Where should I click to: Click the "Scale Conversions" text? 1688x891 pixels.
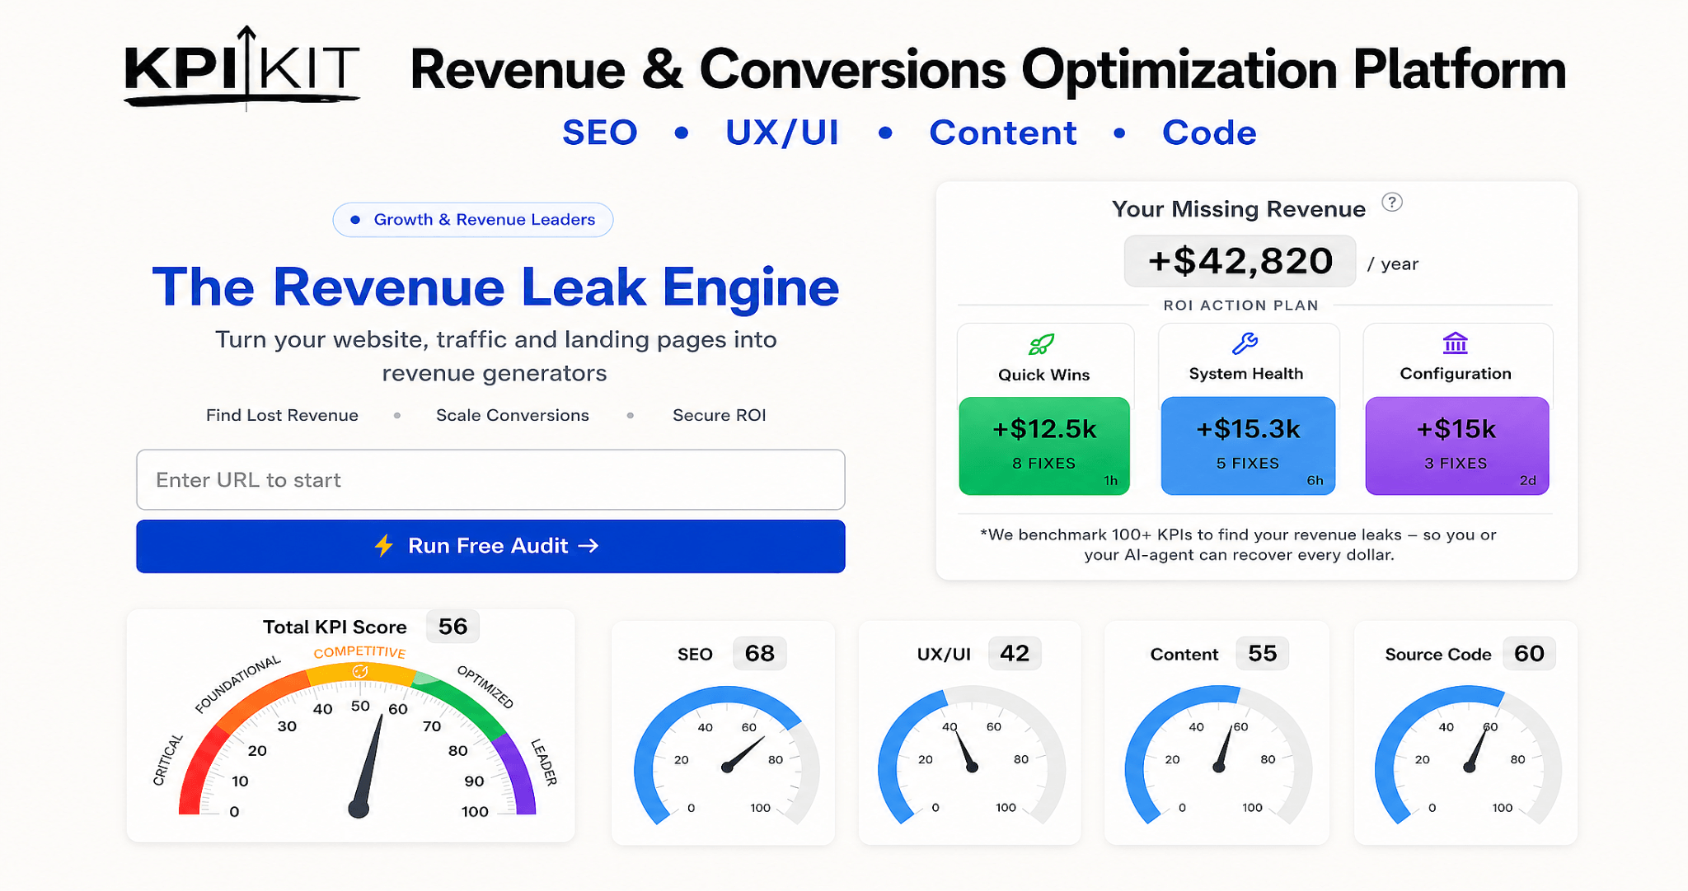pyautogui.click(x=513, y=415)
